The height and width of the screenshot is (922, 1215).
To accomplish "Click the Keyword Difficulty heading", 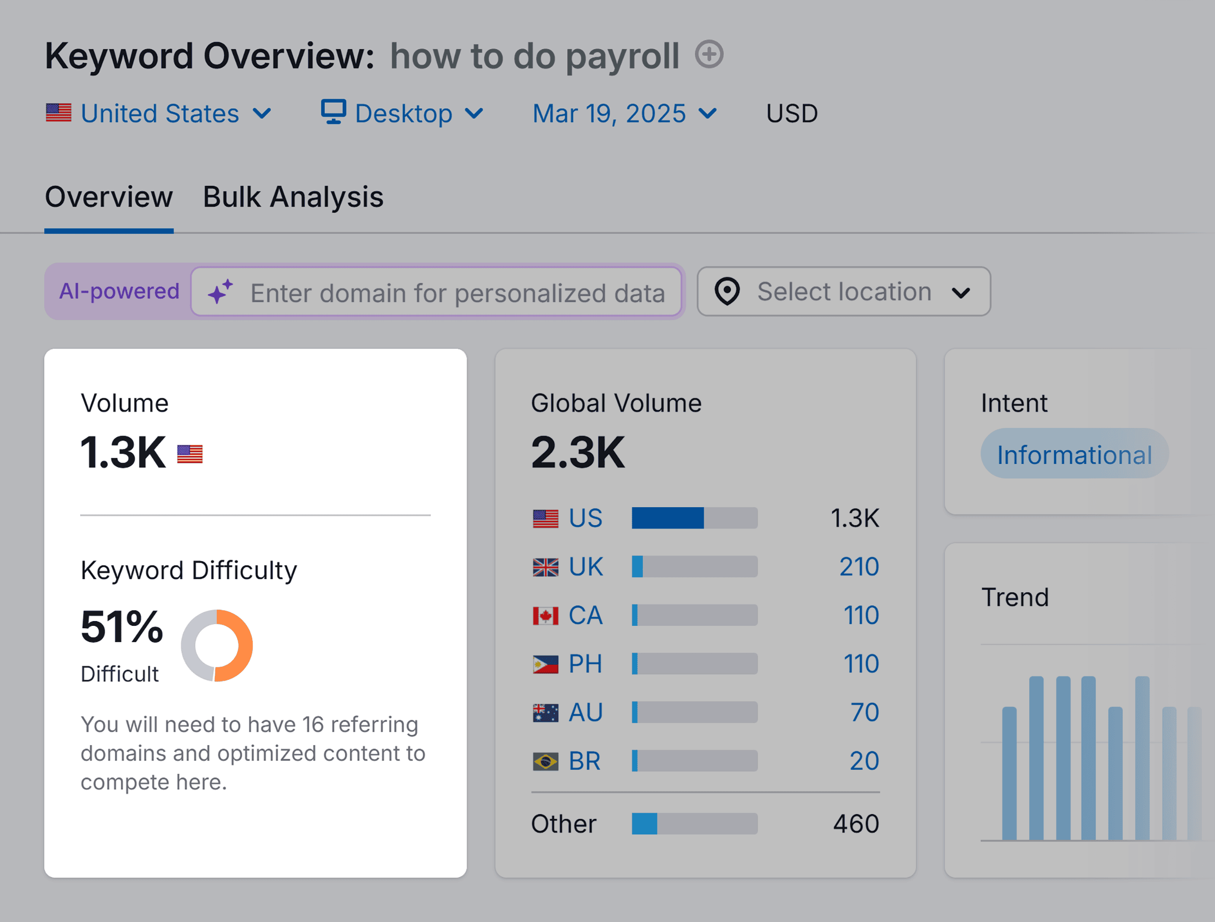I will pyautogui.click(x=189, y=570).
